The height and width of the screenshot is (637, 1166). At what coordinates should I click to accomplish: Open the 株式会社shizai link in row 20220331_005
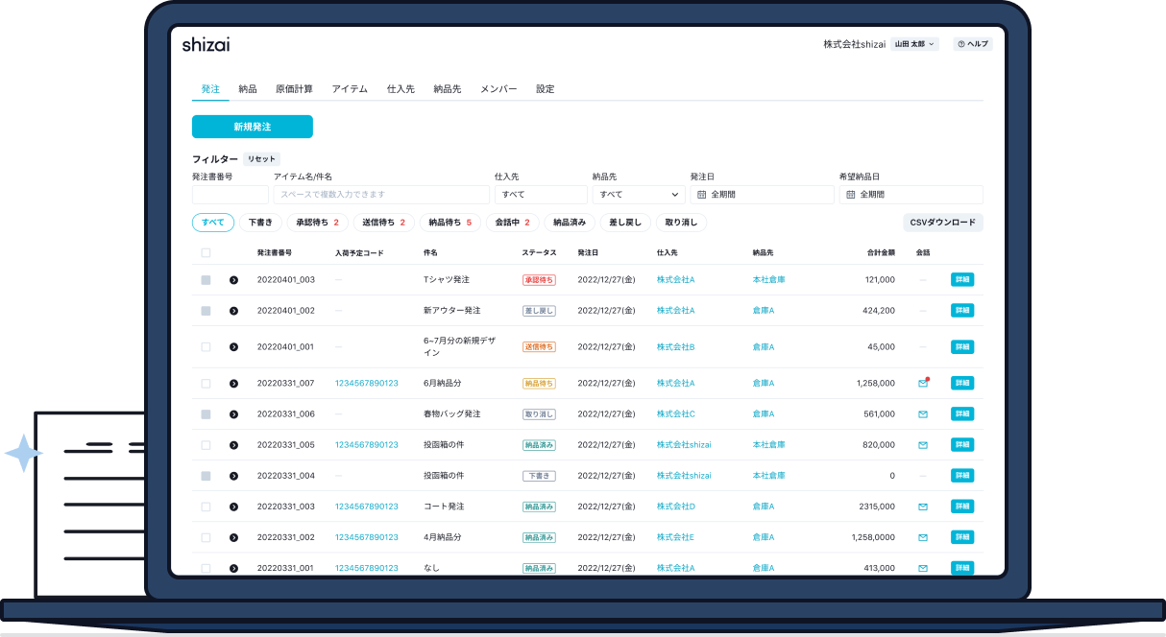684,445
